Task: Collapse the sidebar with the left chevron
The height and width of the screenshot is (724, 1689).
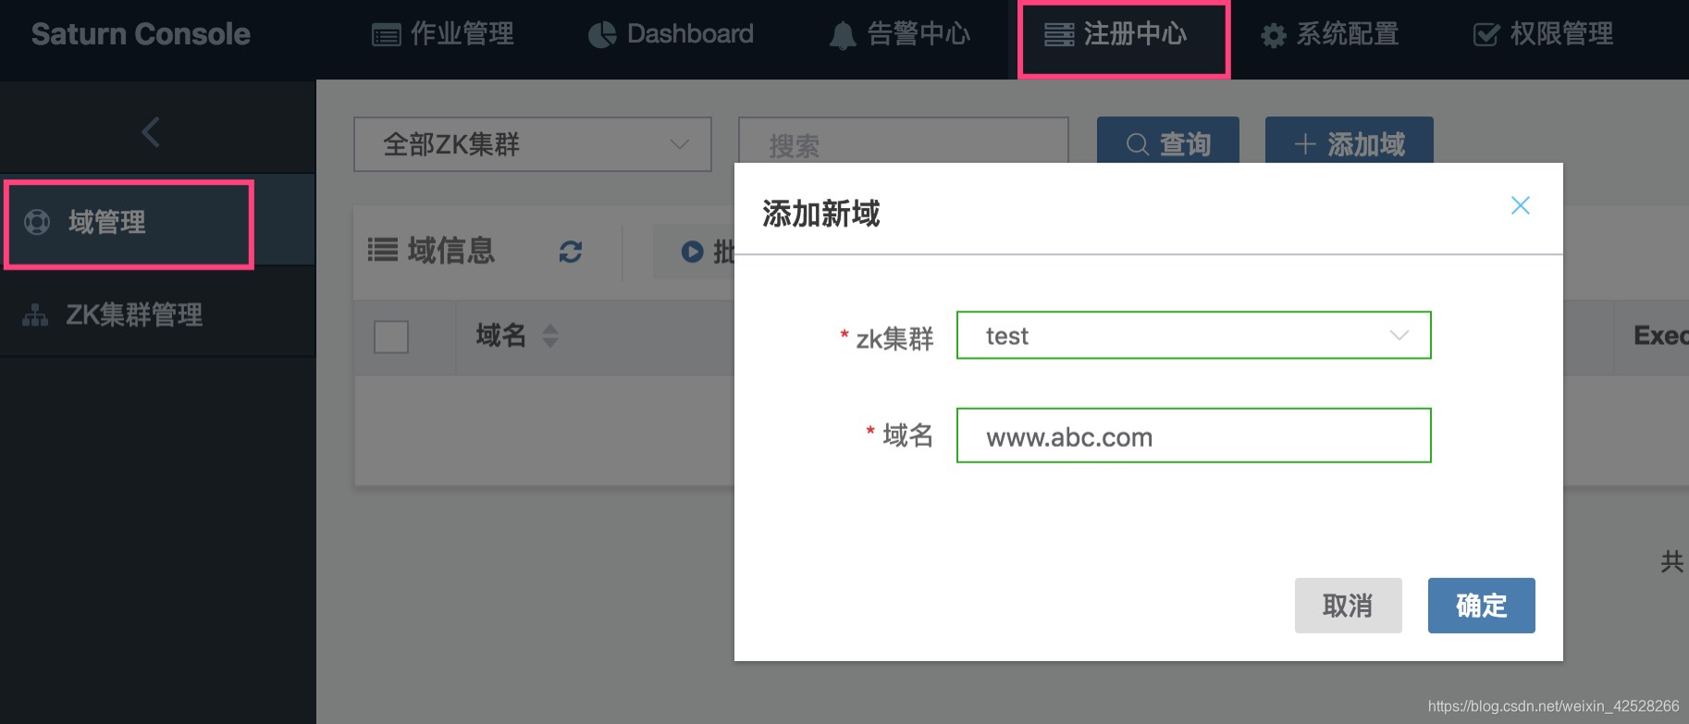Action: (x=151, y=132)
